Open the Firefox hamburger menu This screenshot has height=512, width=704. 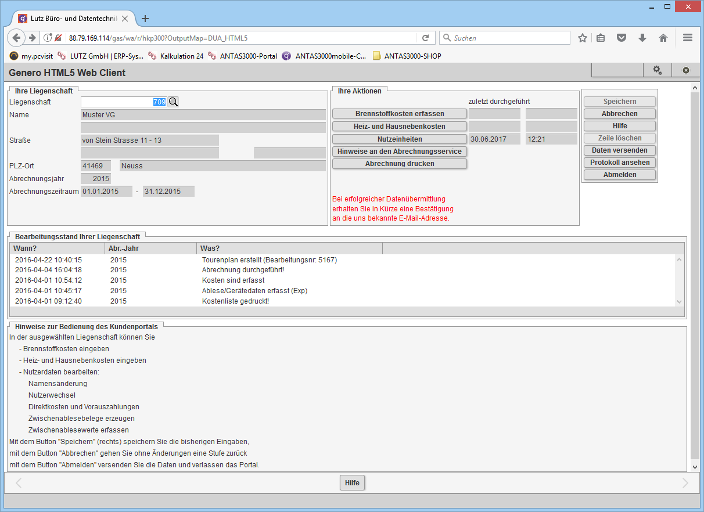tap(688, 38)
